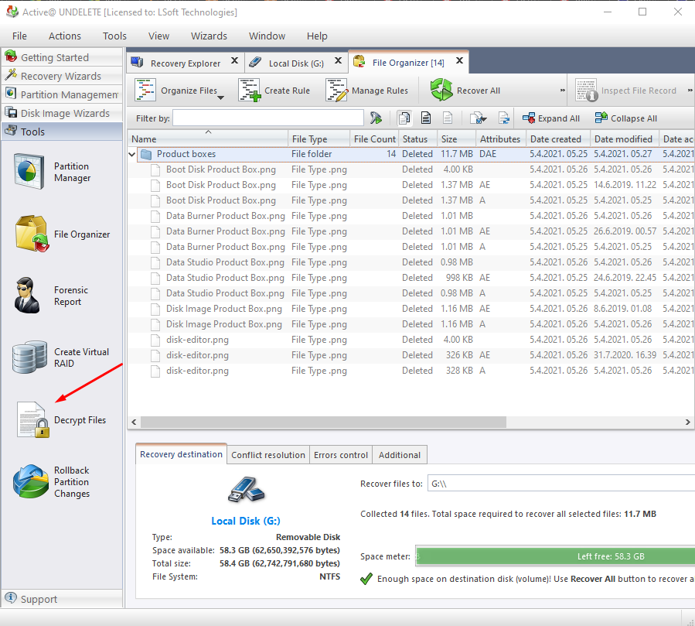Open the Forensic Report tool

click(31, 296)
